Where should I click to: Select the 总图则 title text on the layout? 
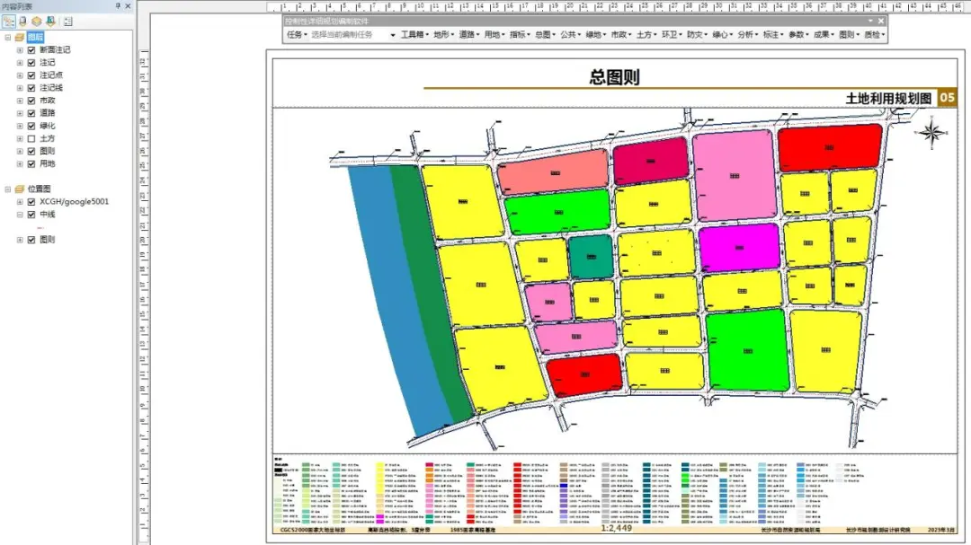pyautogui.click(x=614, y=76)
